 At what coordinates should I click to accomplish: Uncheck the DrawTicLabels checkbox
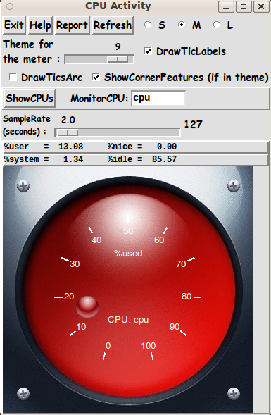tap(148, 51)
